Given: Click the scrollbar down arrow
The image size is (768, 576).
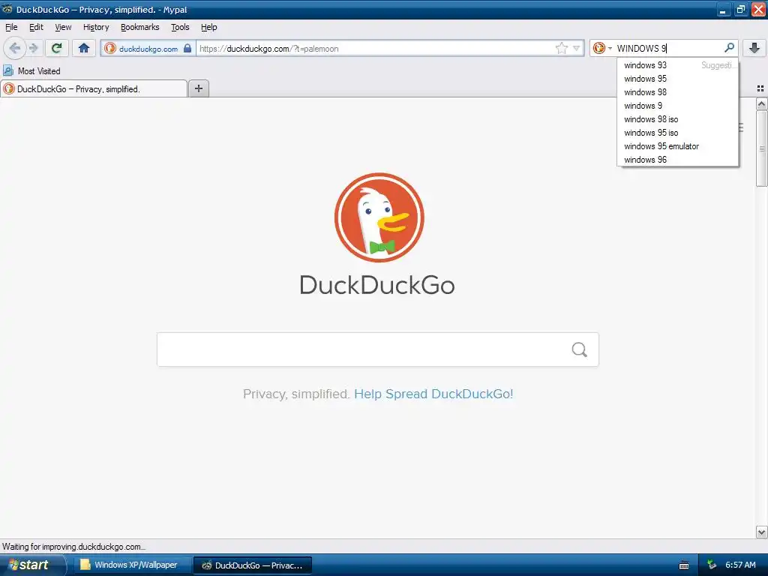Looking at the screenshot, I should (761, 532).
